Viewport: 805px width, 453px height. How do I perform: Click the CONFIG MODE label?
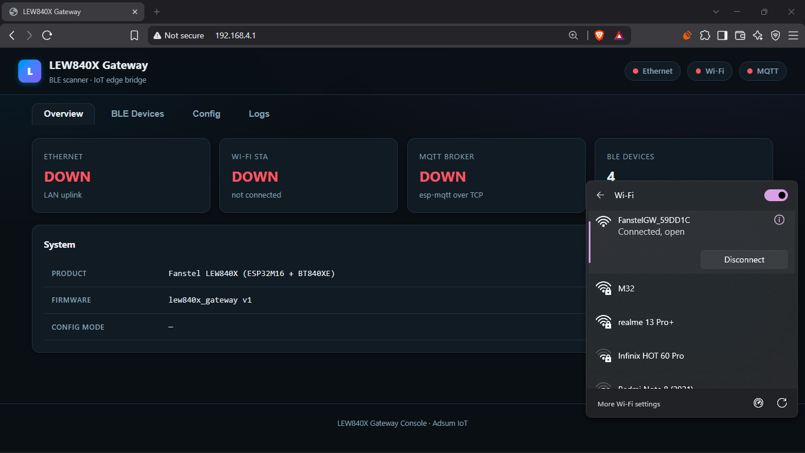pos(78,327)
